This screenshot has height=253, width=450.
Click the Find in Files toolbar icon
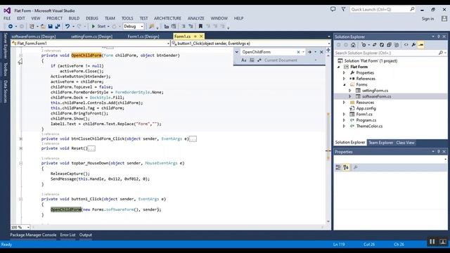(x=152, y=27)
